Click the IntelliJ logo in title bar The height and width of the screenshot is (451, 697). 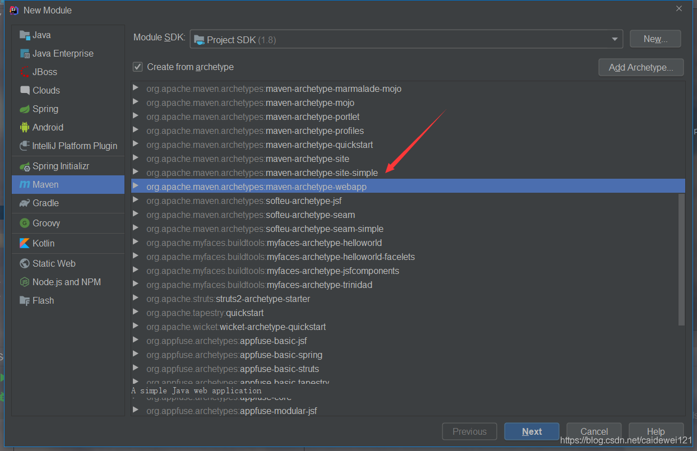[x=15, y=10]
